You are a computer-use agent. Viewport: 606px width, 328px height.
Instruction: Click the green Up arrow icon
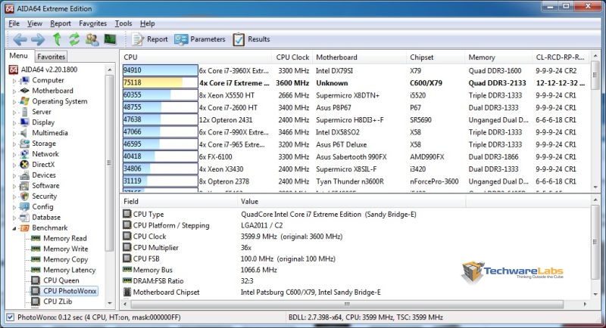tap(58, 39)
